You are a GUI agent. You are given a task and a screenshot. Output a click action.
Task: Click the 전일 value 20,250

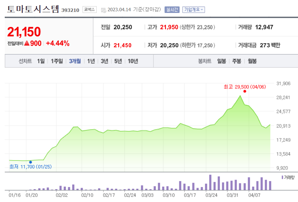123,27
